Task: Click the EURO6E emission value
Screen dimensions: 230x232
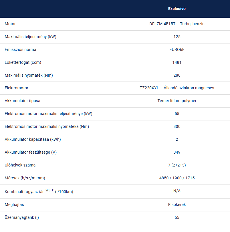Action: pyautogui.click(x=177, y=49)
